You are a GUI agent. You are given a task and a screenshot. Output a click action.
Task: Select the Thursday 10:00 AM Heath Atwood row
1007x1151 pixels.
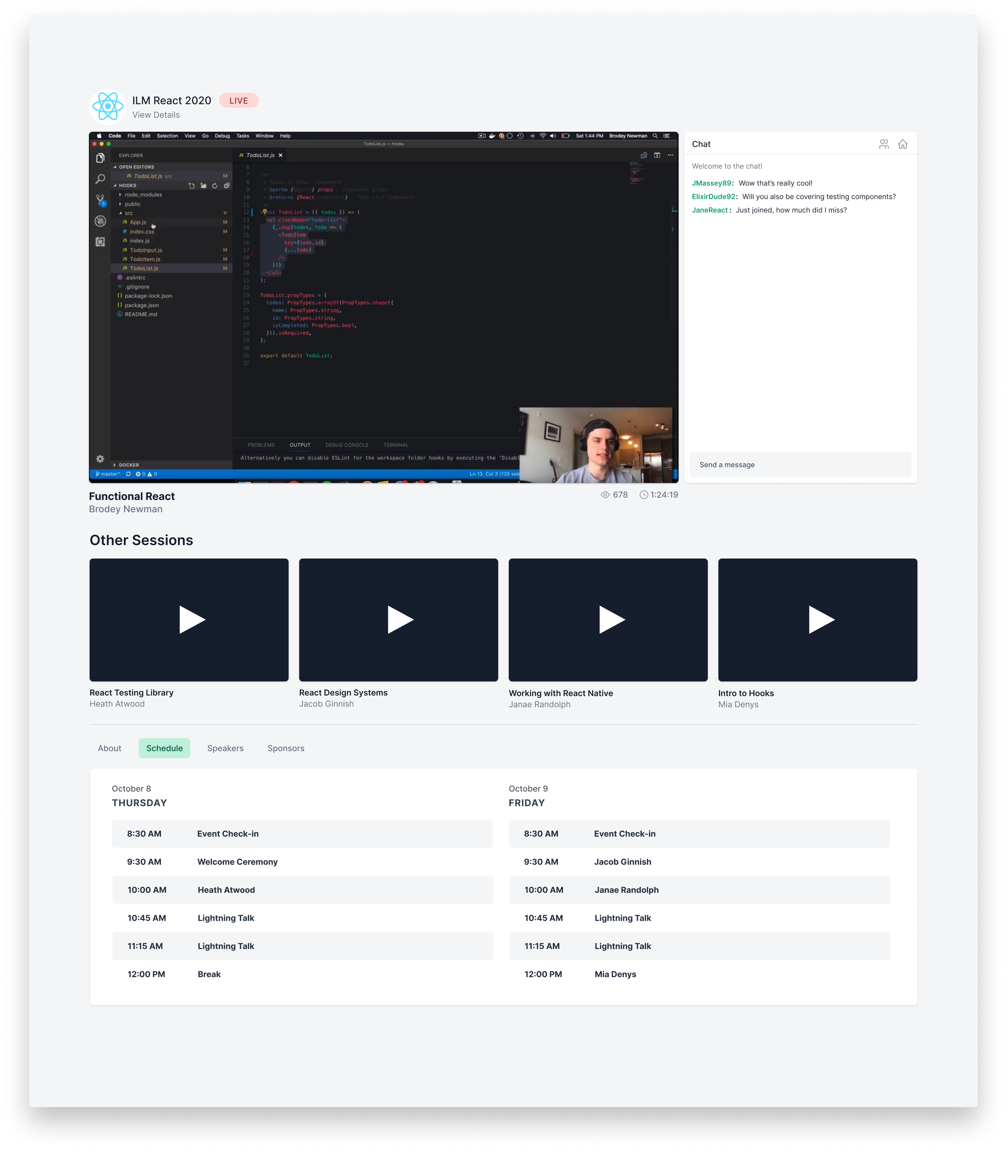click(303, 890)
